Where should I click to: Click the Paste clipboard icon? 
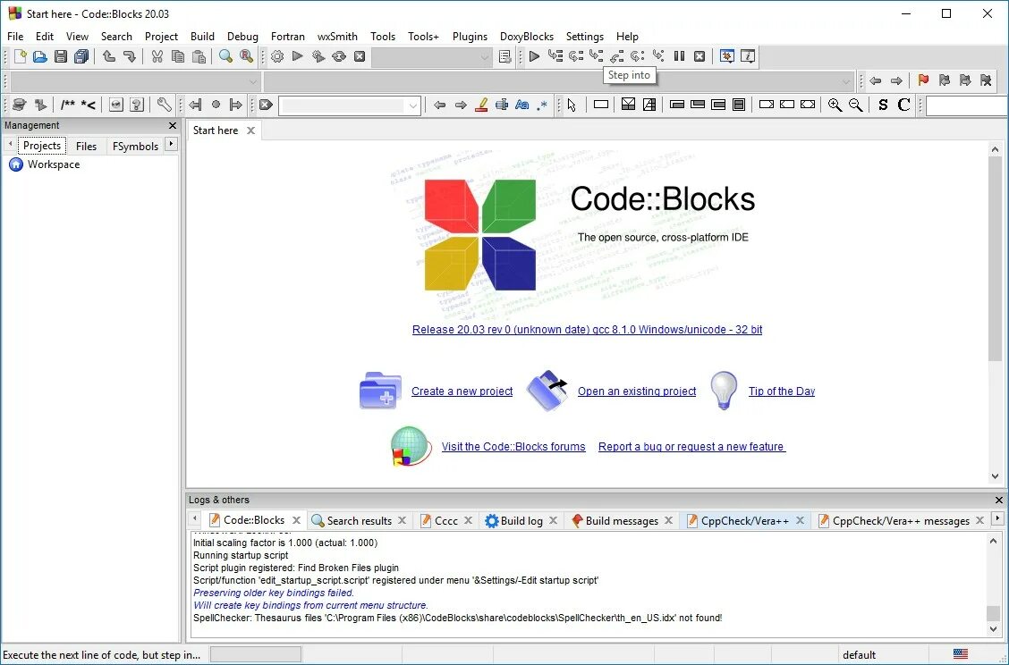(x=199, y=56)
